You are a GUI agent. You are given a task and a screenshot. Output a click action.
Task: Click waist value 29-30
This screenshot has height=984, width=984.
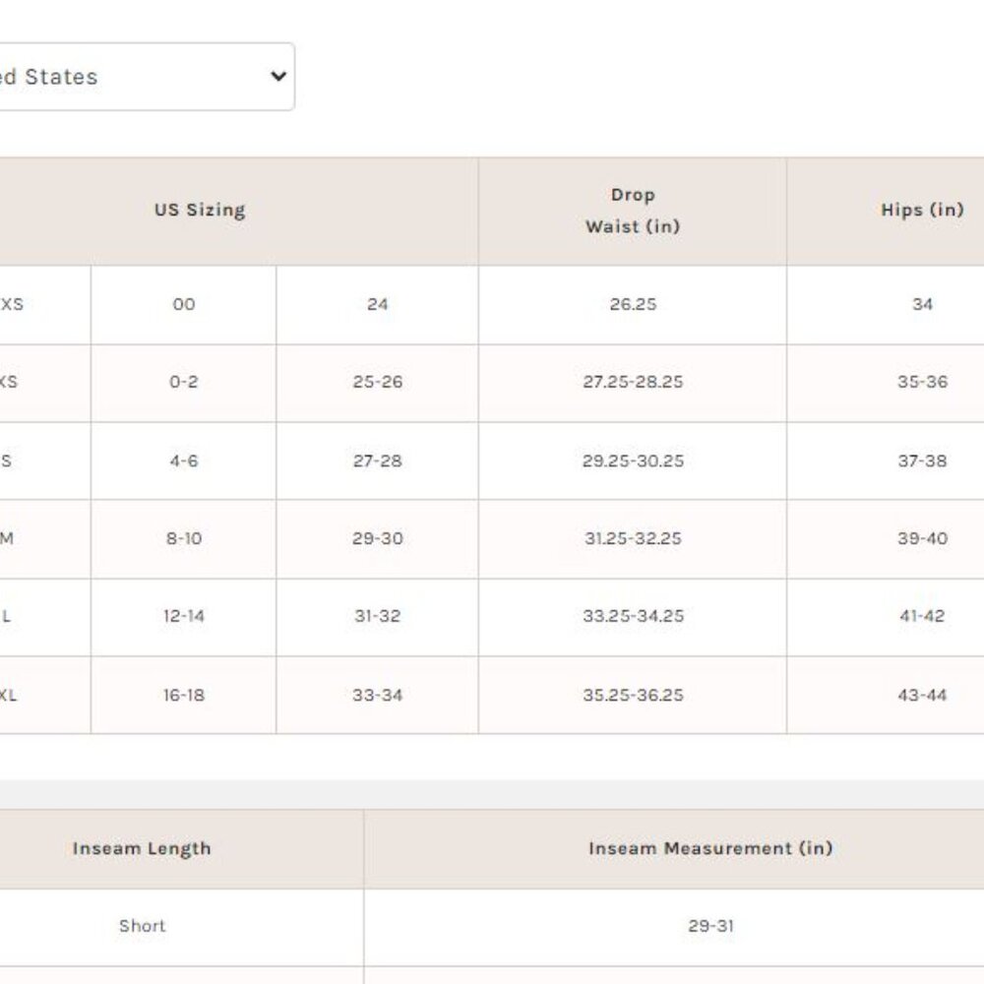point(378,538)
